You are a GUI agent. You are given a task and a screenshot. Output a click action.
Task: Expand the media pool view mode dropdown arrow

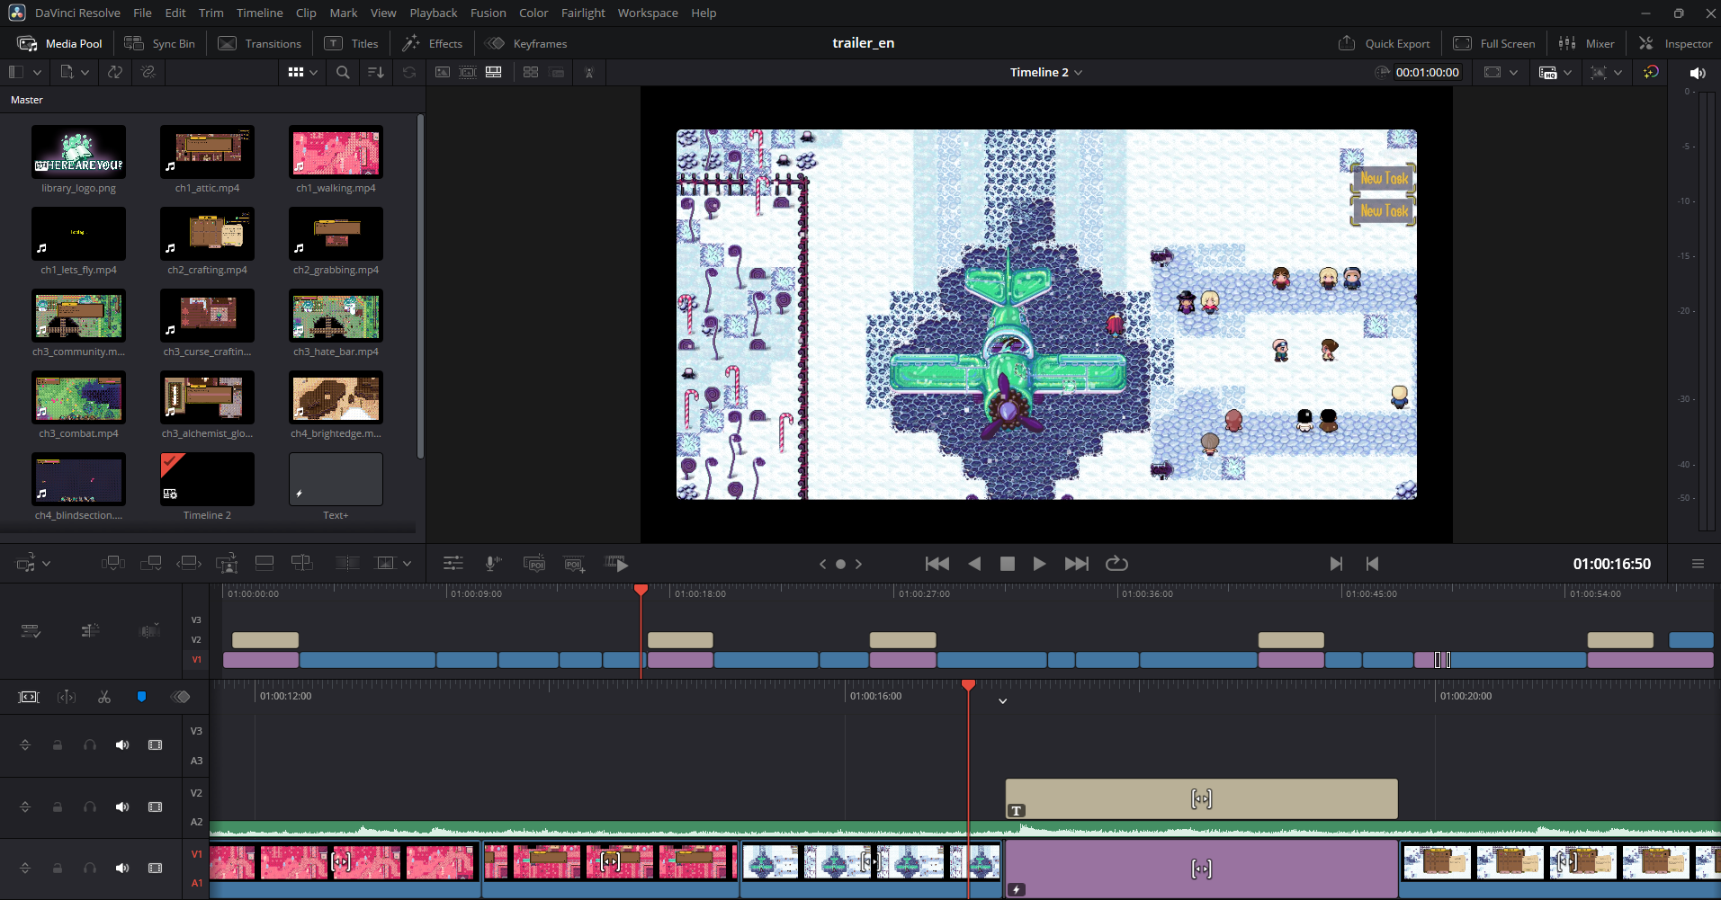click(x=314, y=72)
